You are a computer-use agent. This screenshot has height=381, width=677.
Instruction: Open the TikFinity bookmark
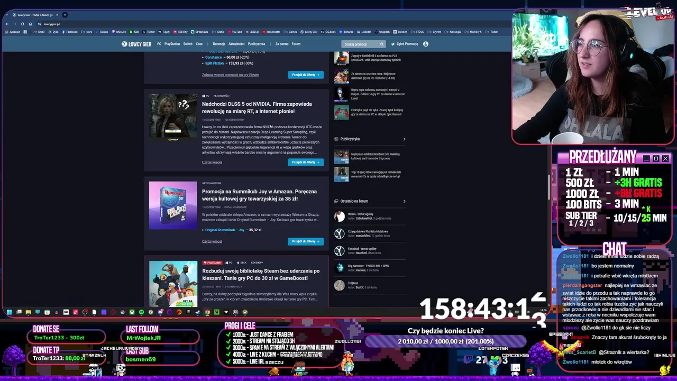point(180,32)
